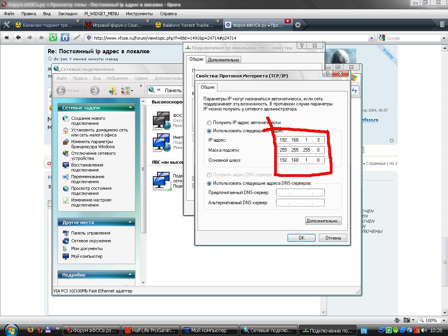Click the Панель управления icon in sidebar
The width and height of the screenshot is (448, 336).
click(65, 233)
